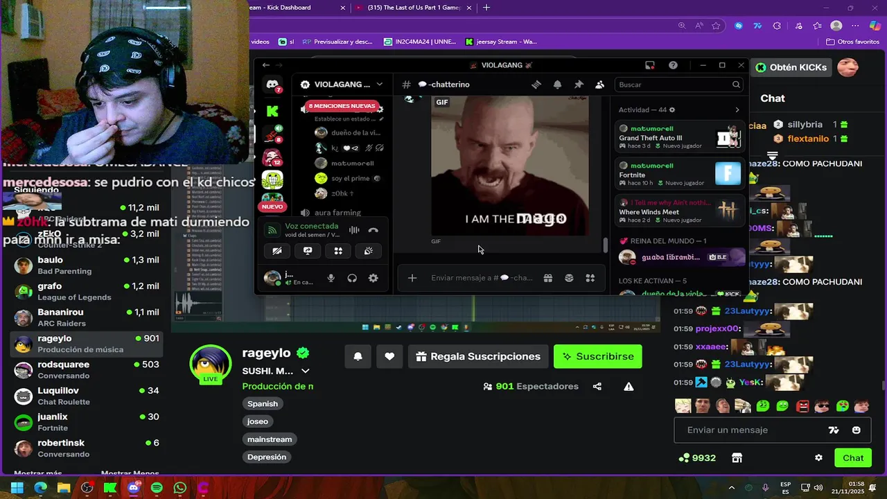887x499 pixels.
Task: Open baulo channel in sidebar
Action: [x=87, y=265]
